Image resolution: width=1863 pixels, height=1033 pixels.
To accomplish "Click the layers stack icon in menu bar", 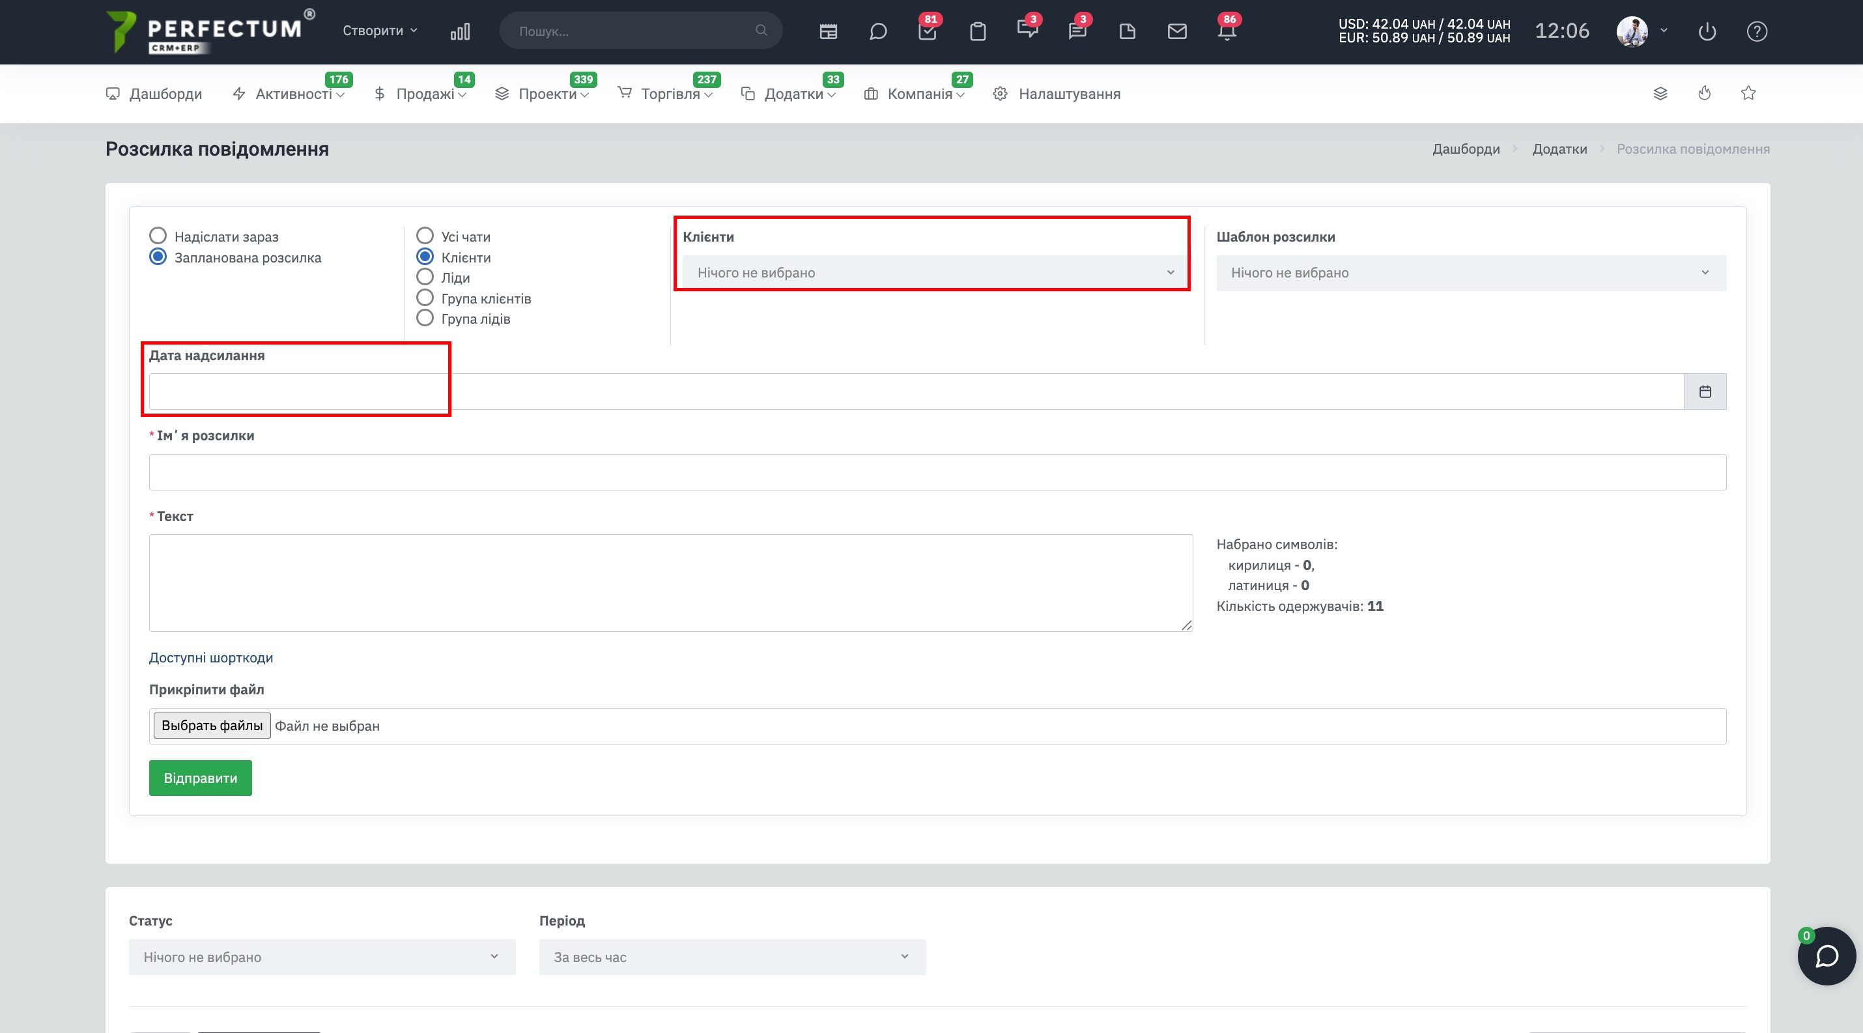I will pyautogui.click(x=1660, y=93).
